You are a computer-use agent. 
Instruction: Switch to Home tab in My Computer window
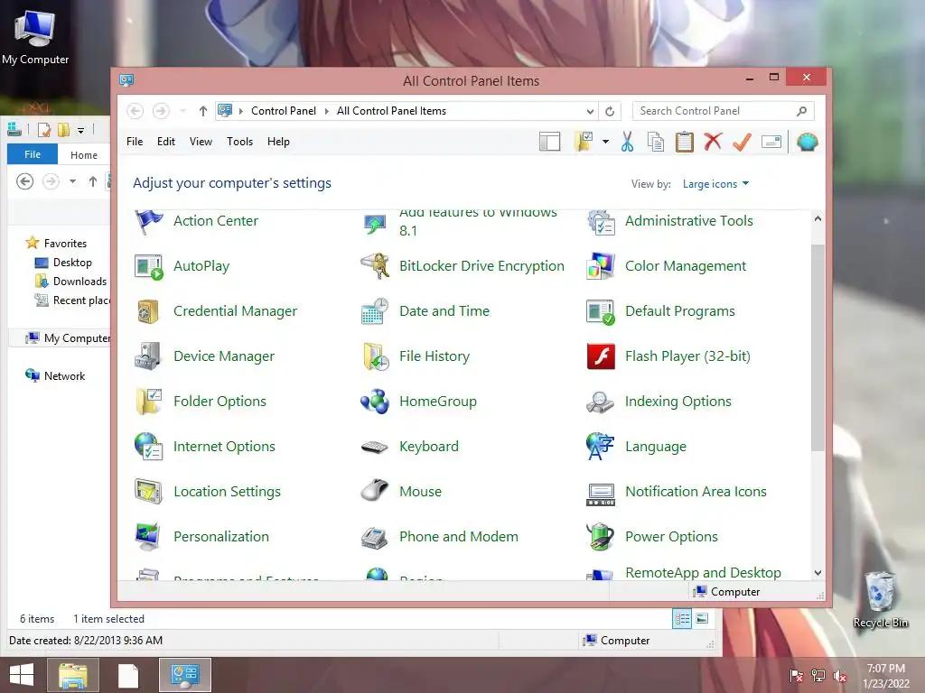click(x=84, y=155)
